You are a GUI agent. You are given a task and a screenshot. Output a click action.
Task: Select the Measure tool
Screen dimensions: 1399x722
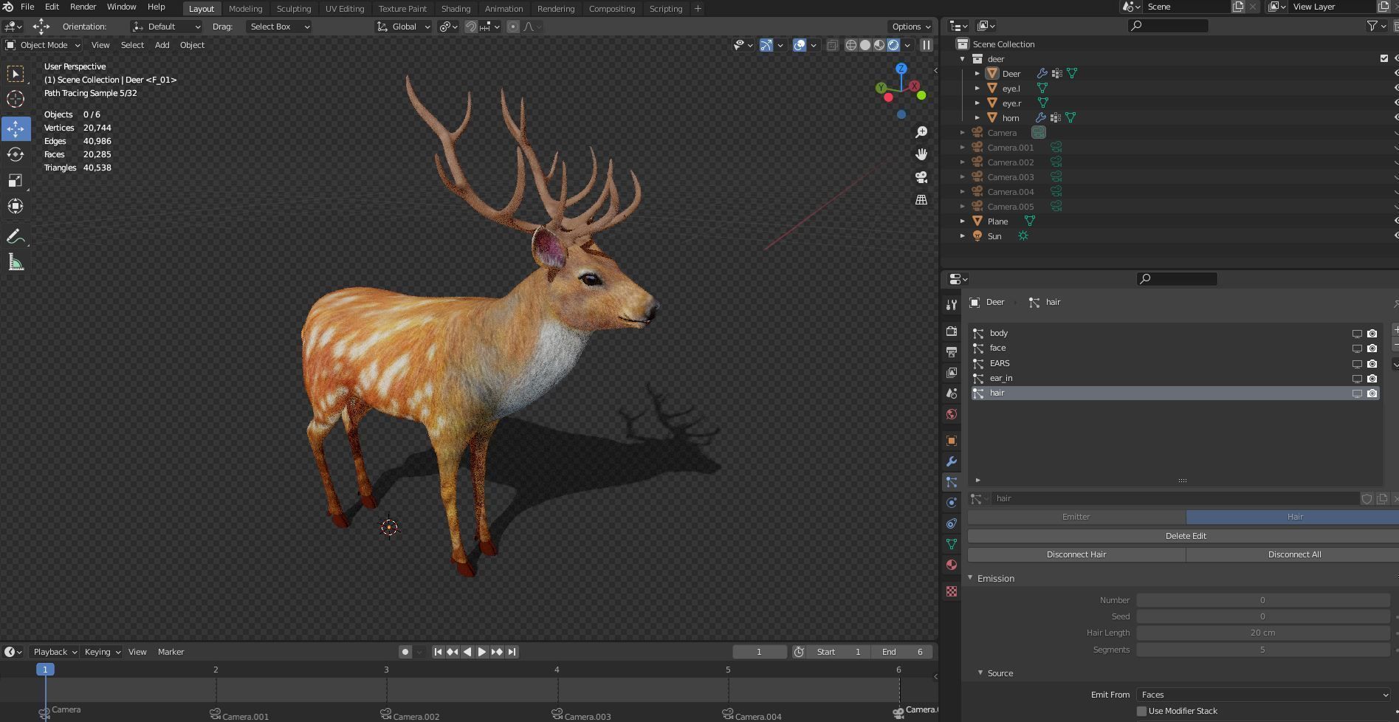coord(16,263)
